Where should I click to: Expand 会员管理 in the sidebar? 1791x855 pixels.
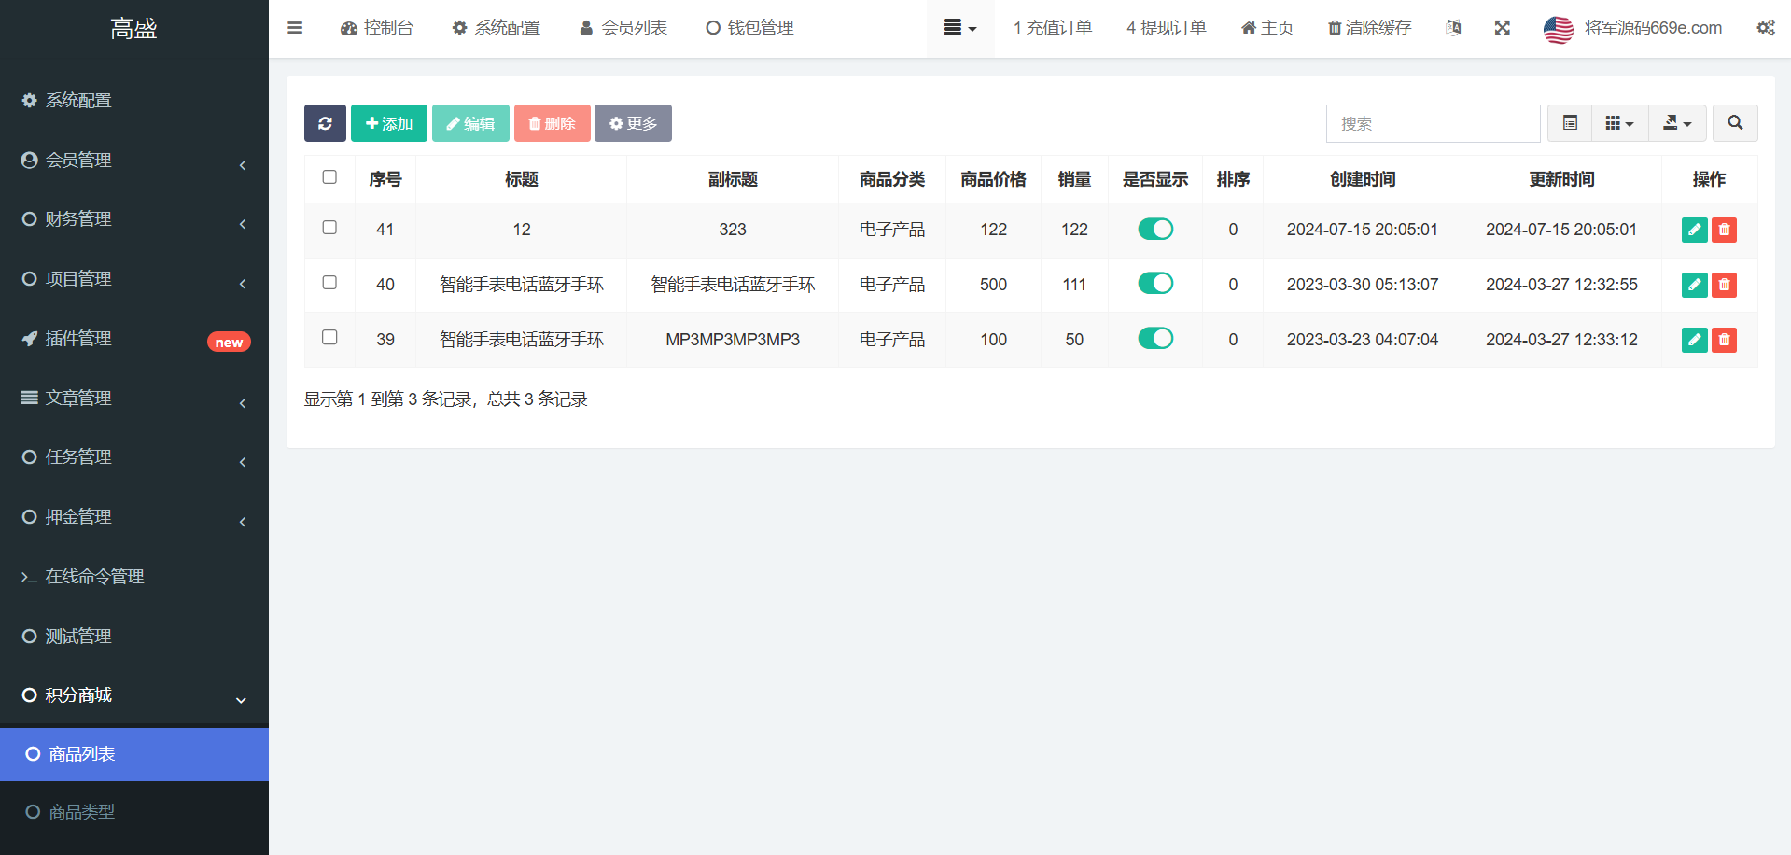click(134, 161)
